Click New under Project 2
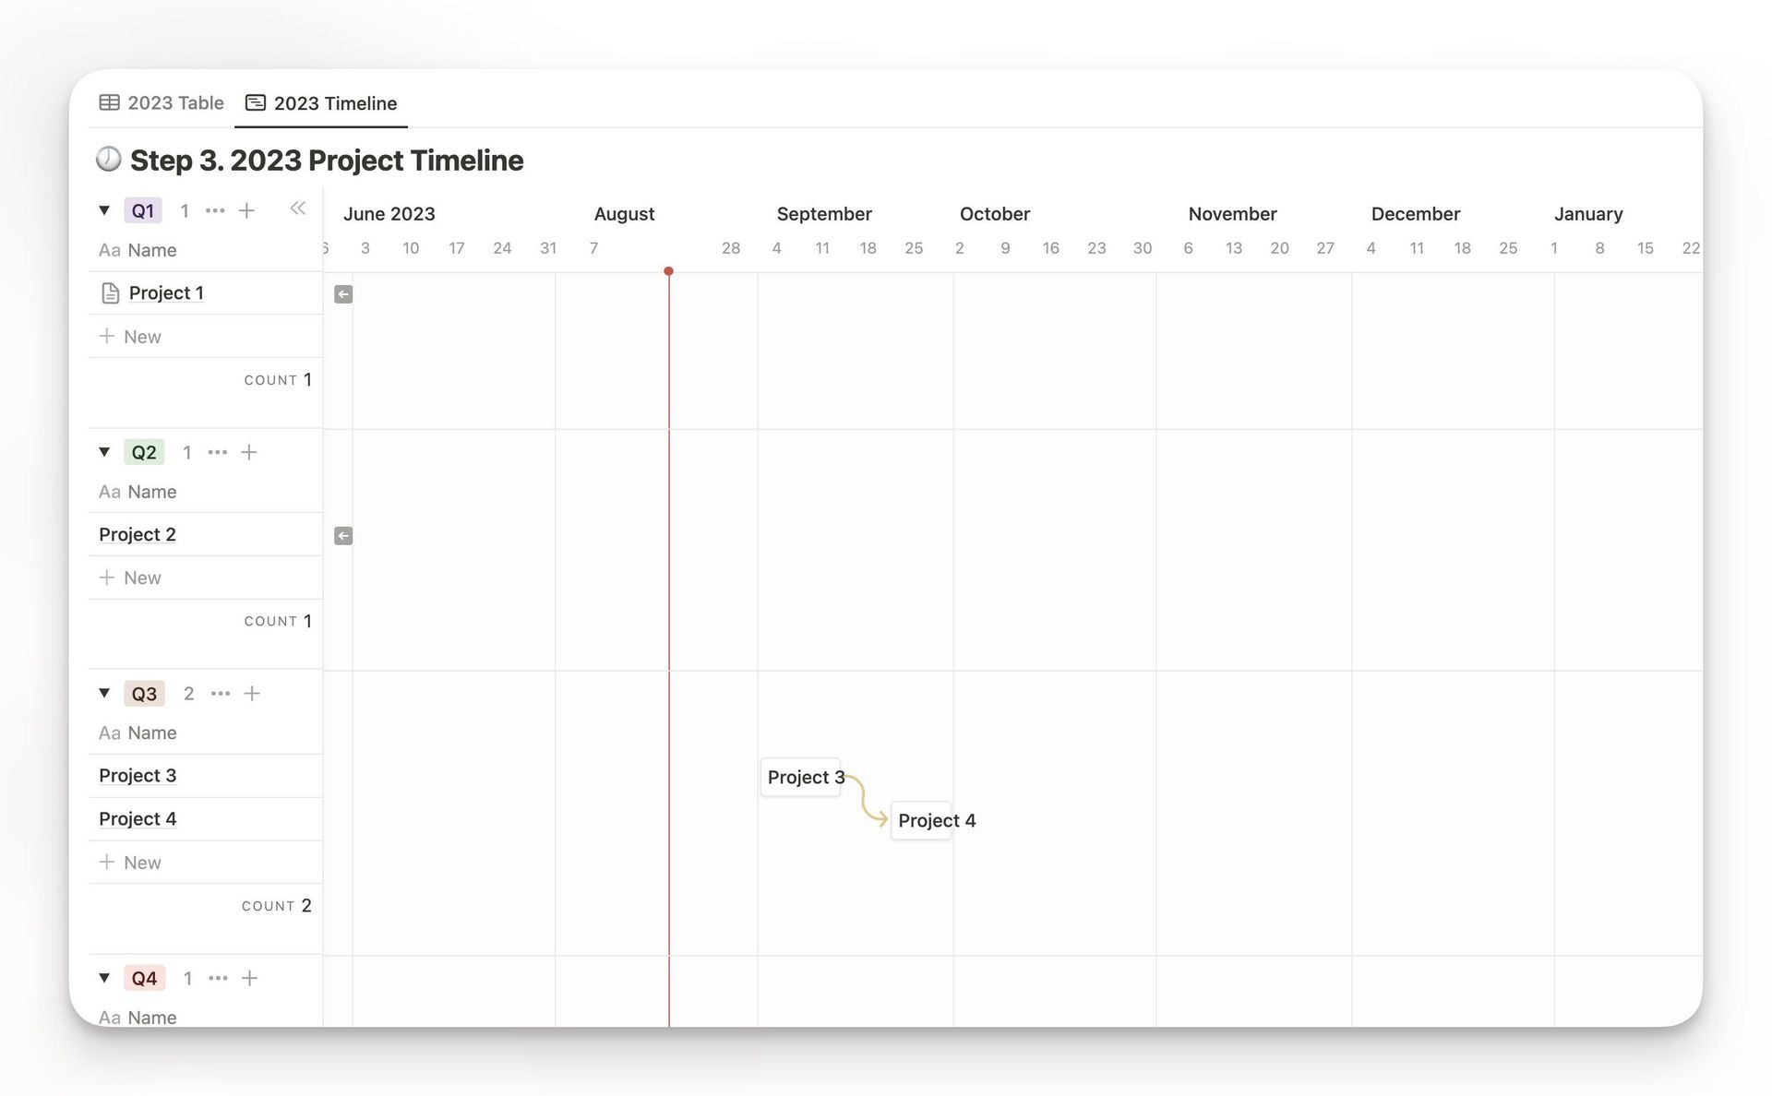The image size is (1772, 1096). tap(130, 578)
